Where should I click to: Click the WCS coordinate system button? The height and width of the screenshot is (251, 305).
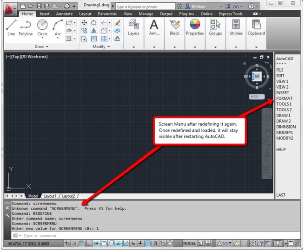point(257,97)
